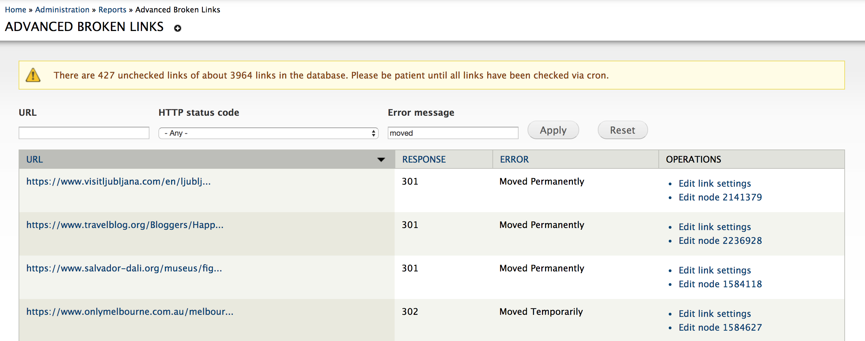
Task: Edit link settings for the onlymelbourne row
Action: (715, 314)
